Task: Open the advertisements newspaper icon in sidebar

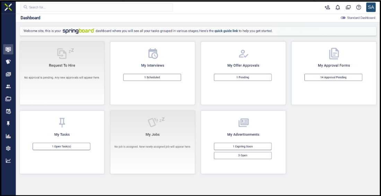Action: pos(8,74)
